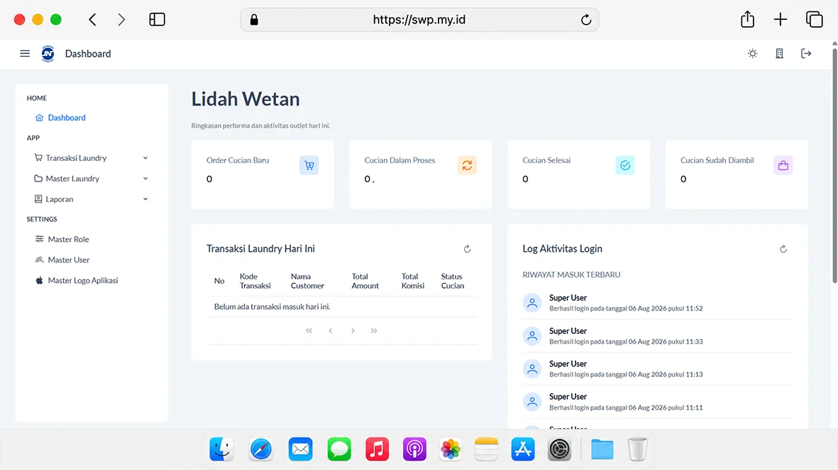Select the login entry at pukul 11:52
The image size is (838, 470).
click(657, 303)
